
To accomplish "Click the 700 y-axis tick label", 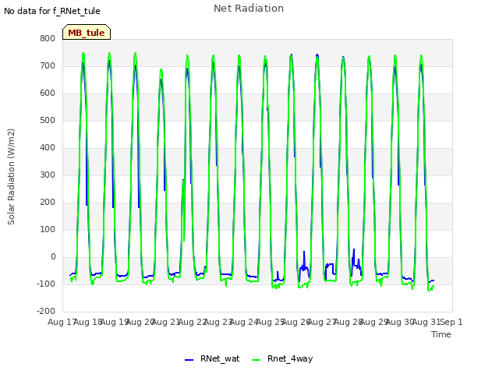I will 48,65.
